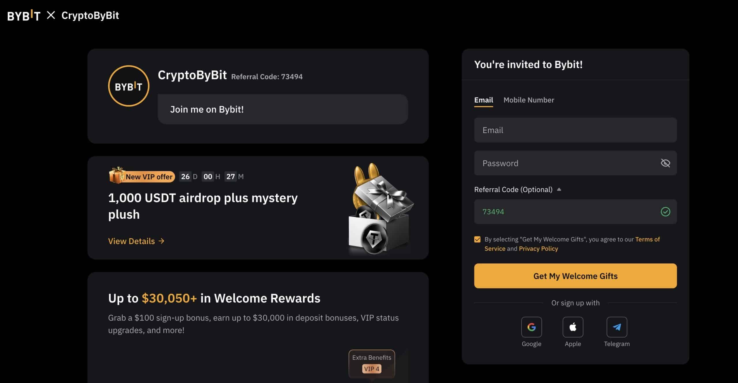Uncheck the terms agreement checkbox
The image size is (738, 383).
[477, 239]
